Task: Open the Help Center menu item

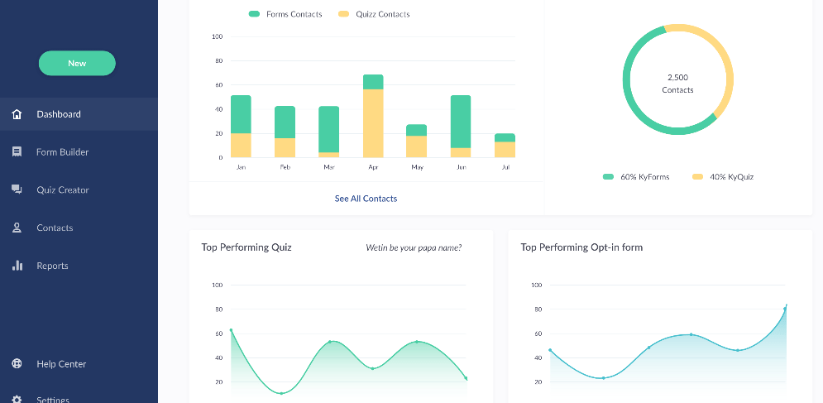Action: (61, 364)
